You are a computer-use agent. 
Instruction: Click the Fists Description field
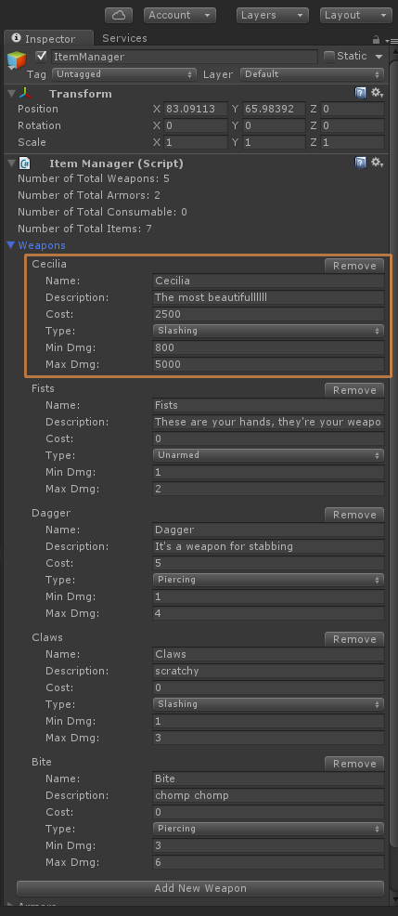click(x=268, y=422)
